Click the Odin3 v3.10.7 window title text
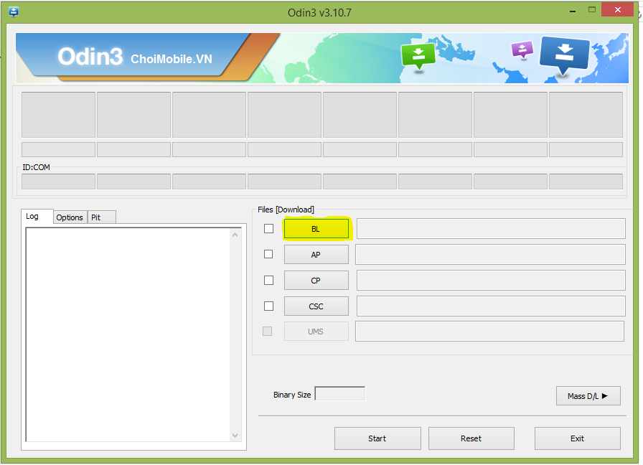This screenshot has height=465, width=643. 319,13
